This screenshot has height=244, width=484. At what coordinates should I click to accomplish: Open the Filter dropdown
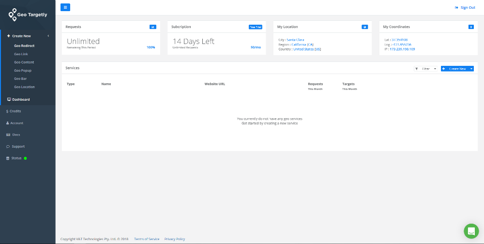[425, 69]
